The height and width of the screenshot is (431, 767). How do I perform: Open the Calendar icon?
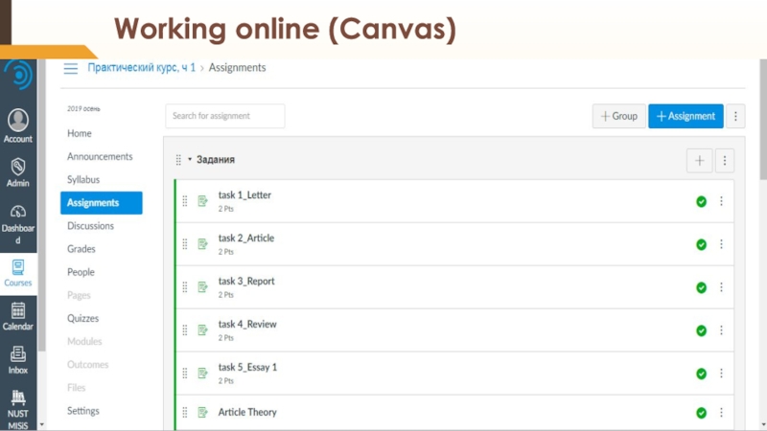point(18,315)
